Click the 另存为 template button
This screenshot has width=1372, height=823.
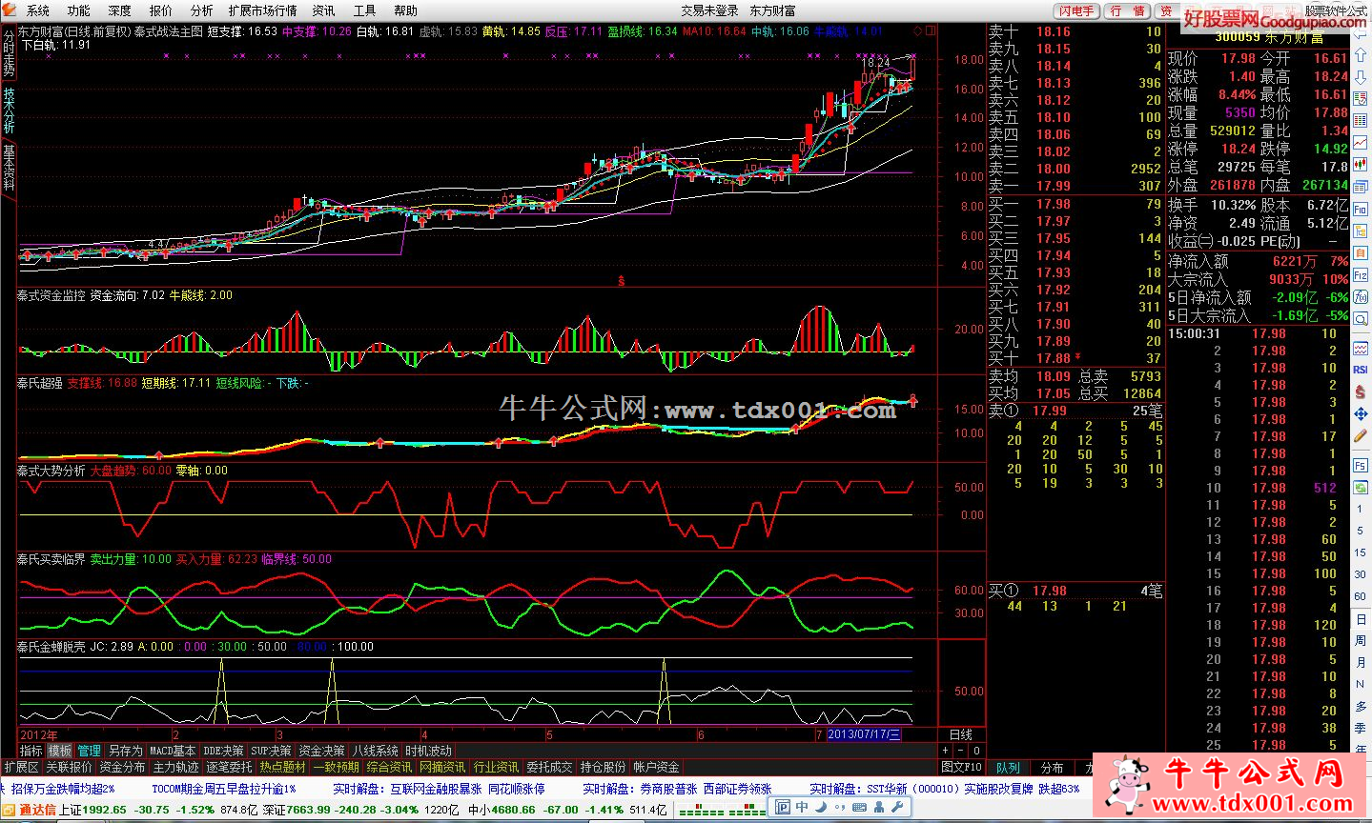pyautogui.click(x=125, y=751)
